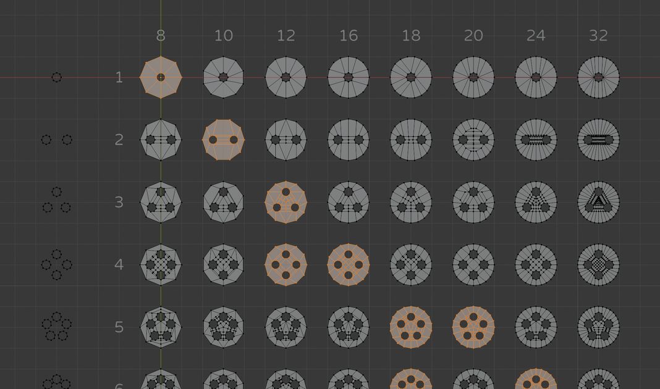Image resolution: width=660 pixels, height=389 pixels.
Task: Click the four-hole disc in column 16
Action: pos(349,264)
